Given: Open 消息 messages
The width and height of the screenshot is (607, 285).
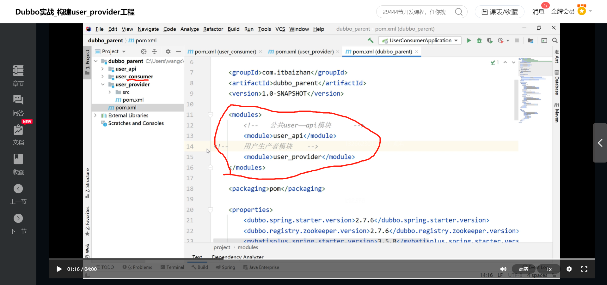Looking at the screenshot, I should tap(538, 12).
